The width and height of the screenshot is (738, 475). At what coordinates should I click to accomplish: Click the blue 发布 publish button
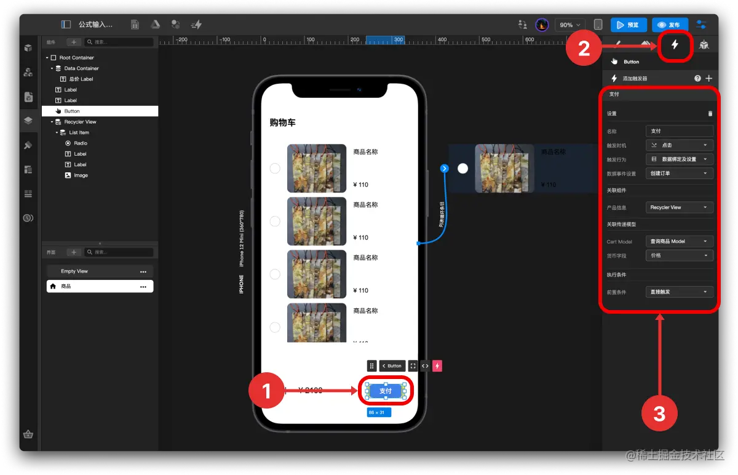point(670,25)
